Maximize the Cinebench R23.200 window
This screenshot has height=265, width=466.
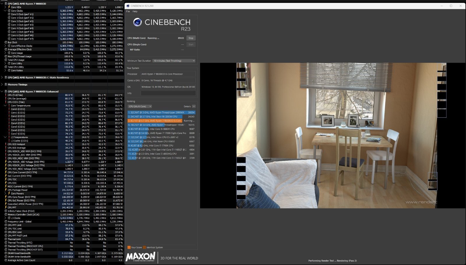(451, 6)
